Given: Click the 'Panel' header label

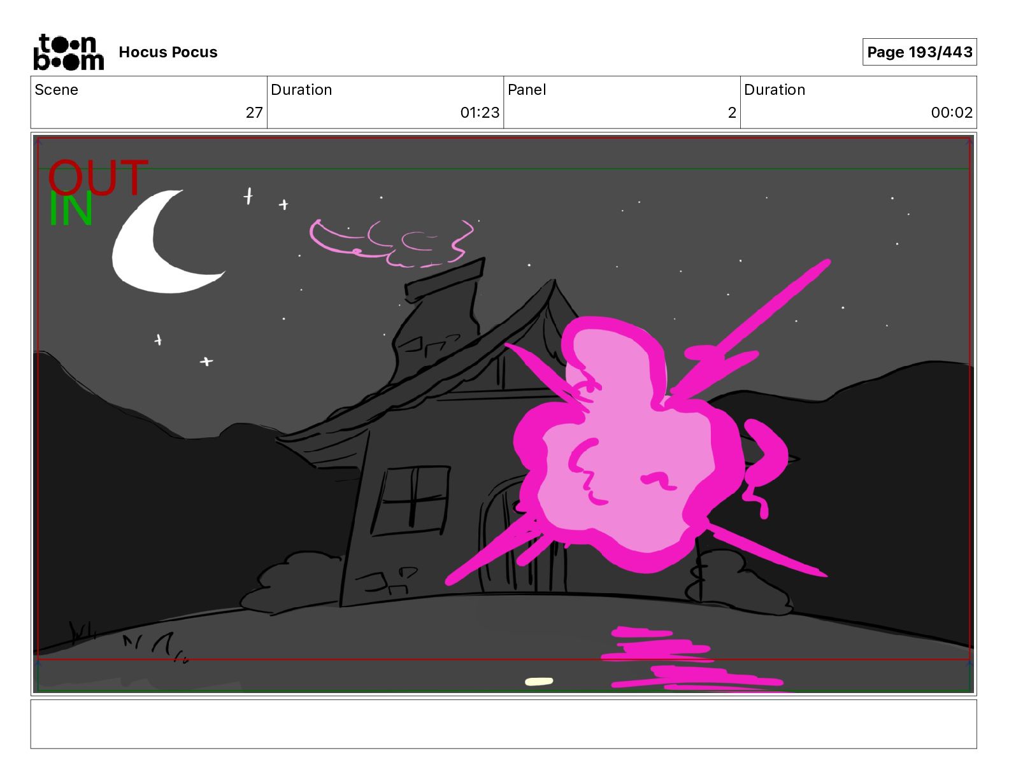Looking at the screenshot, I should coord(527,90).
